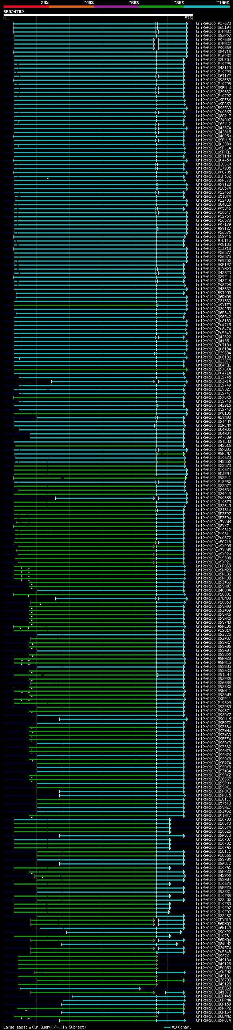The width and height of the screenshot is (233, 1030).
Task: Select the UniRef100_P05348 label
Action: (213, 952)
